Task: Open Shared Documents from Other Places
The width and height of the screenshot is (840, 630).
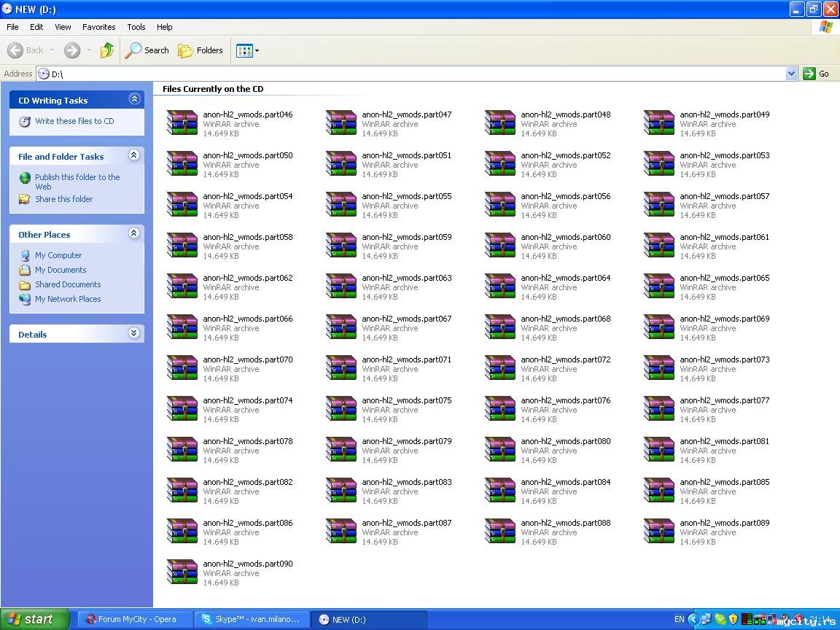Action: coord(68,284)
